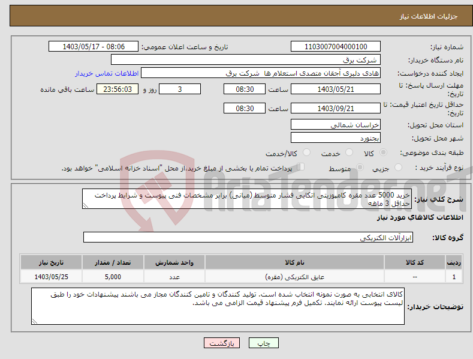Image resolution: width=473 pixels, height=359 pixels.
Task: Click the need date cell 1403/05/25
Action: (x=52, y=277)
